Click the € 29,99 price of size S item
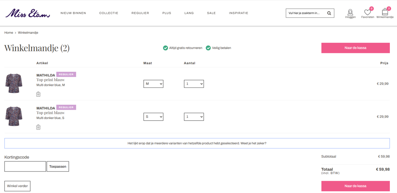Image resolution: width=397 pixels, height=193 pixels. click(x=383, y=116)
